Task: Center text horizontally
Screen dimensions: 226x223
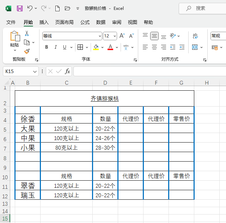Action: click(x=154, y=47)
